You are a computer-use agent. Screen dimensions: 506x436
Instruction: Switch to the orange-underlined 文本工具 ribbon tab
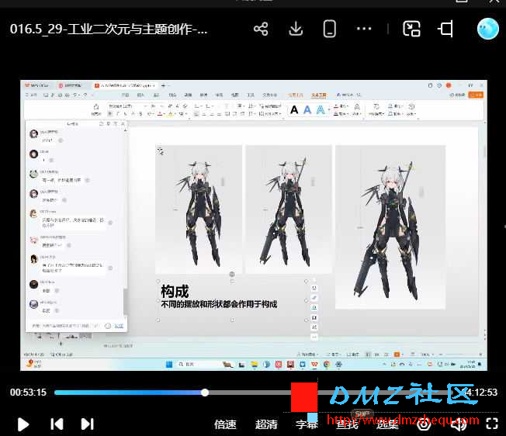319,95
